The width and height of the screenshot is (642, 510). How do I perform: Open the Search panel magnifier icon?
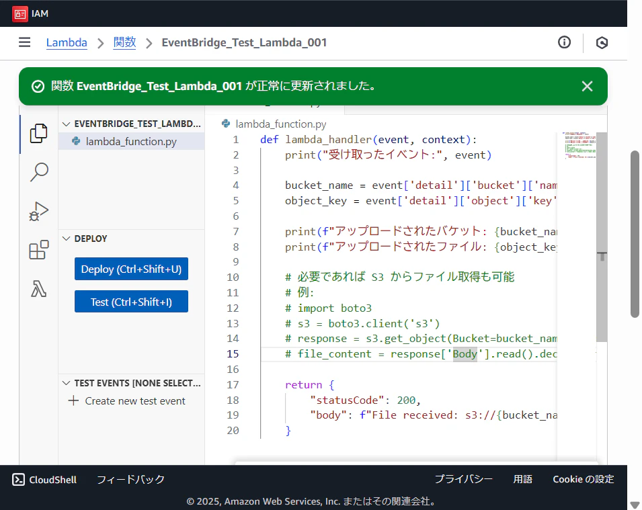[39, 172]
